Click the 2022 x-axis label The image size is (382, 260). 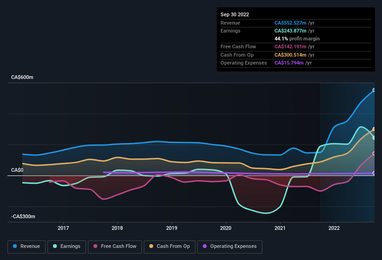pyautogui.click(x=334, y=228)
